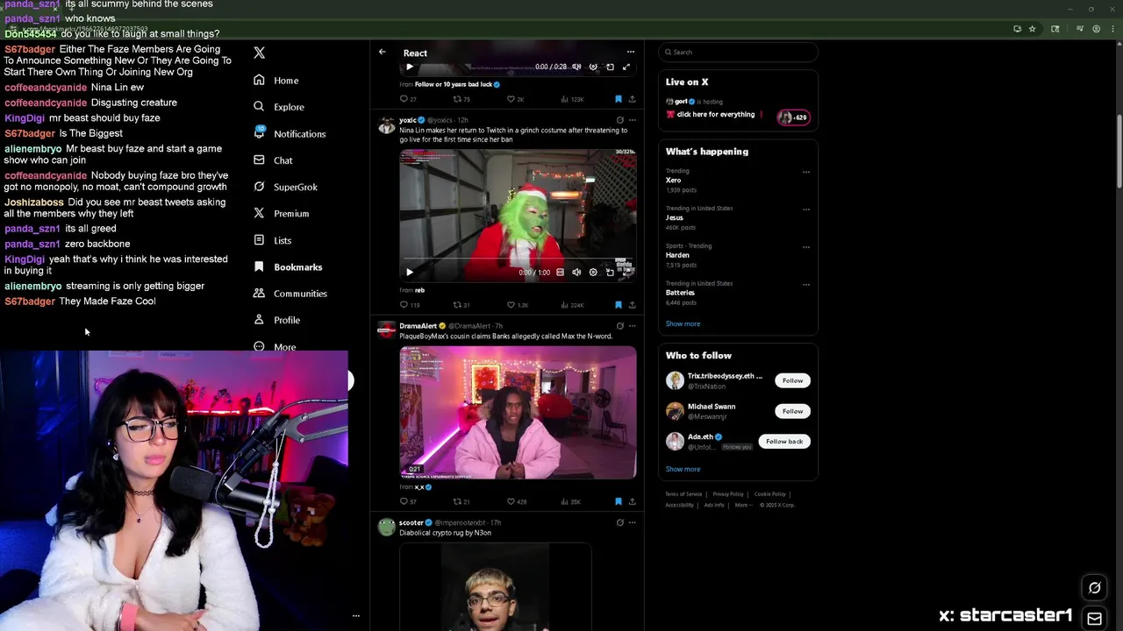Viewport: 1123px width, 631px height.
Task: Open more options for Harden trend
Action: (806, 247)
